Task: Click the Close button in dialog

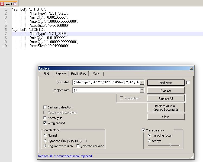Action: pyautogui.click(x=166, y=117)
